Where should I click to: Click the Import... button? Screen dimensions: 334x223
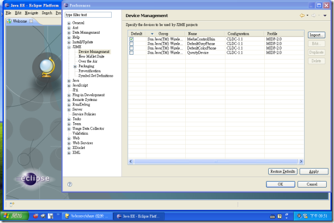click(316, 35)
